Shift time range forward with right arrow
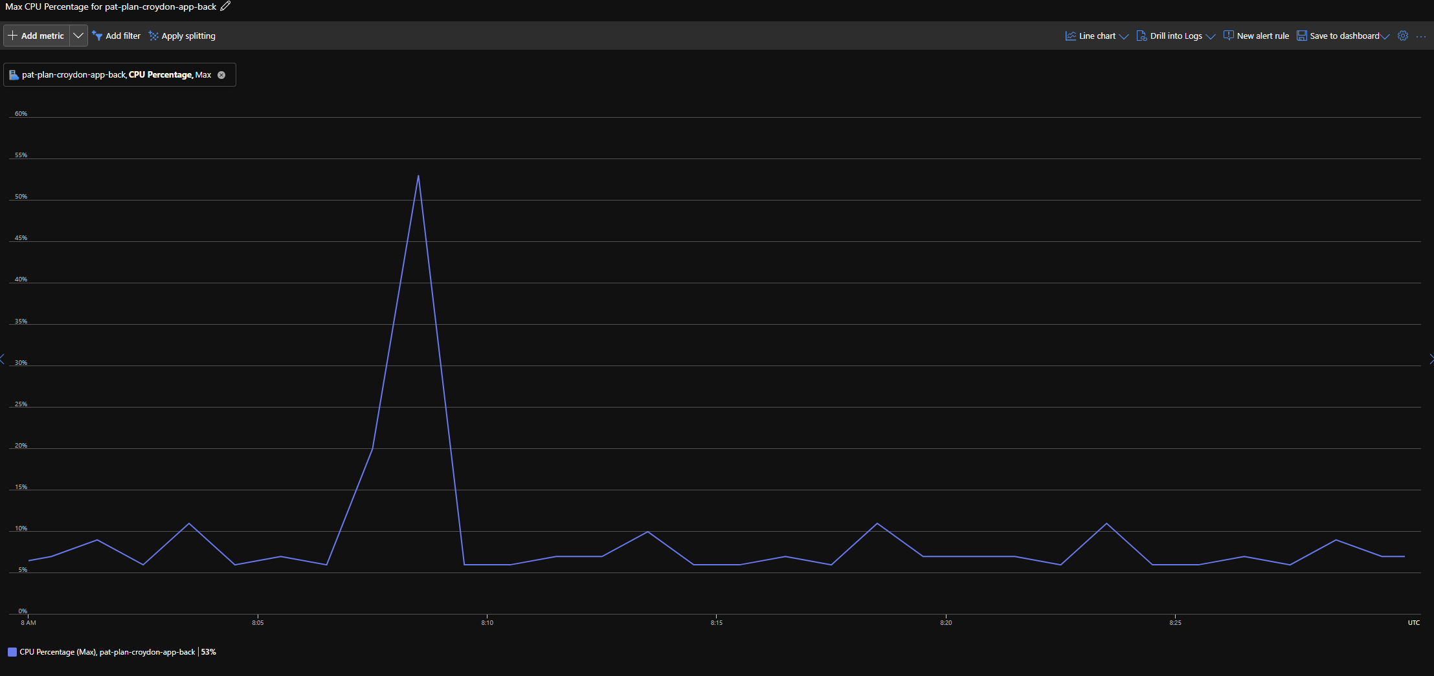Screen dimensions: 1434x676 pyautogui.click(x=1431, y=359)
